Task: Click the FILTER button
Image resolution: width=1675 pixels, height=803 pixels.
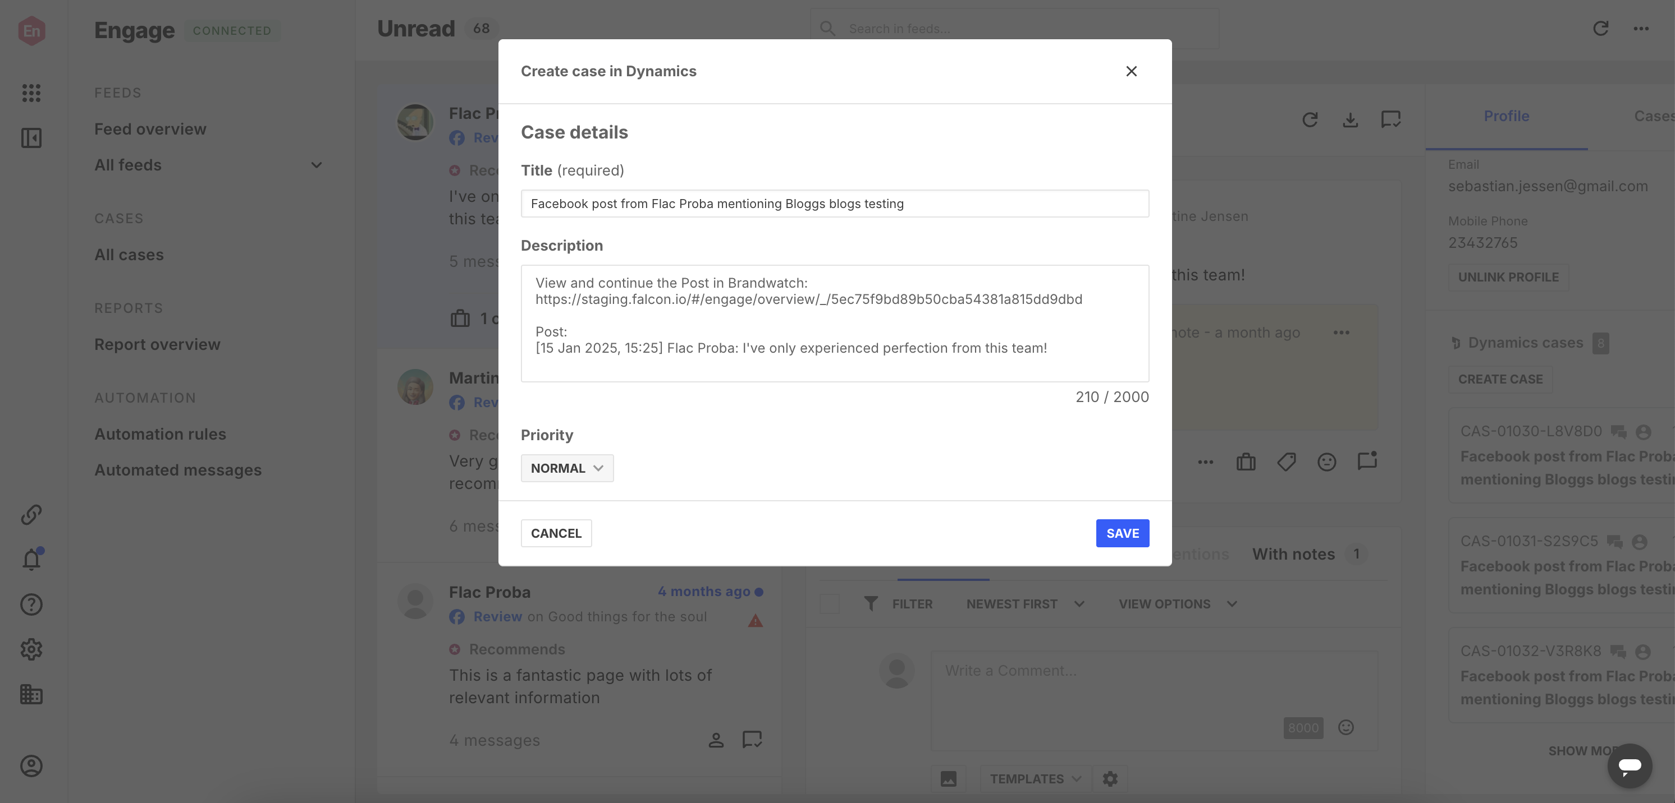Action: [x=898, y=604]
